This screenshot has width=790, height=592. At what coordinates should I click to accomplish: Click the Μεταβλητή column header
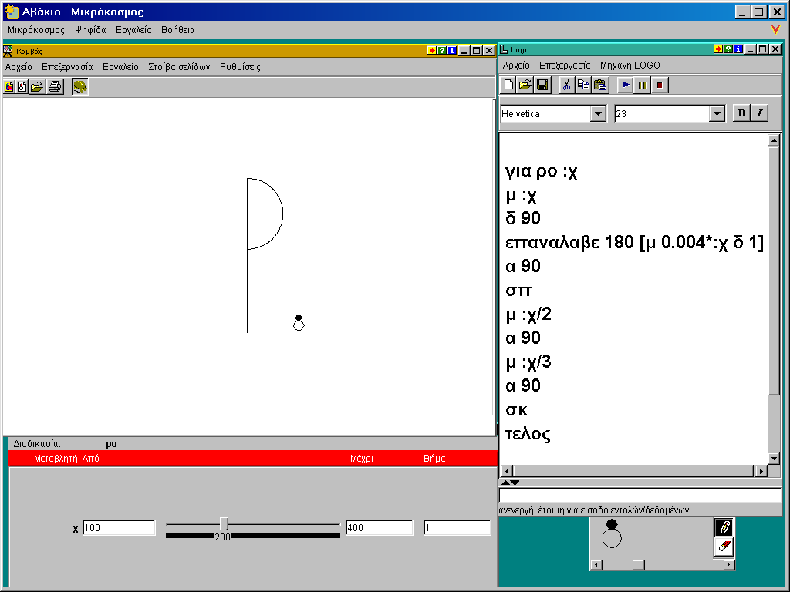point(56,458)
